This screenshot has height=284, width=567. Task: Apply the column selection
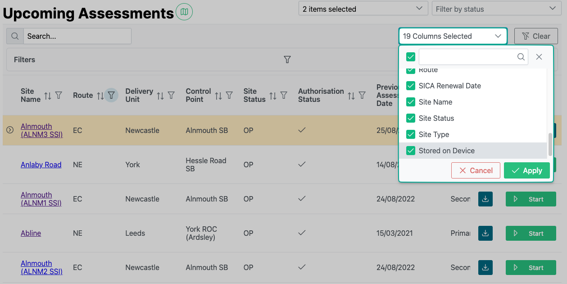(x=526, y=170)
